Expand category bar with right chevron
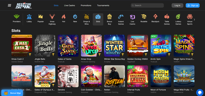 194,20
